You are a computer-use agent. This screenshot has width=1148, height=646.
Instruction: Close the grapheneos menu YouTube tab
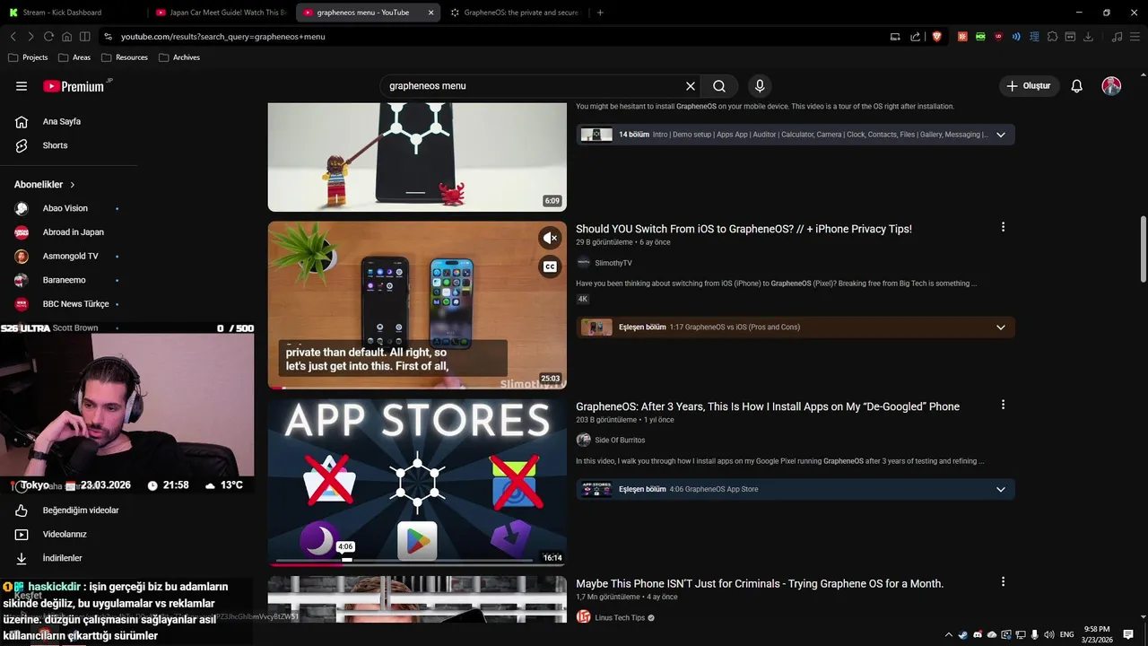click(430, 13)
